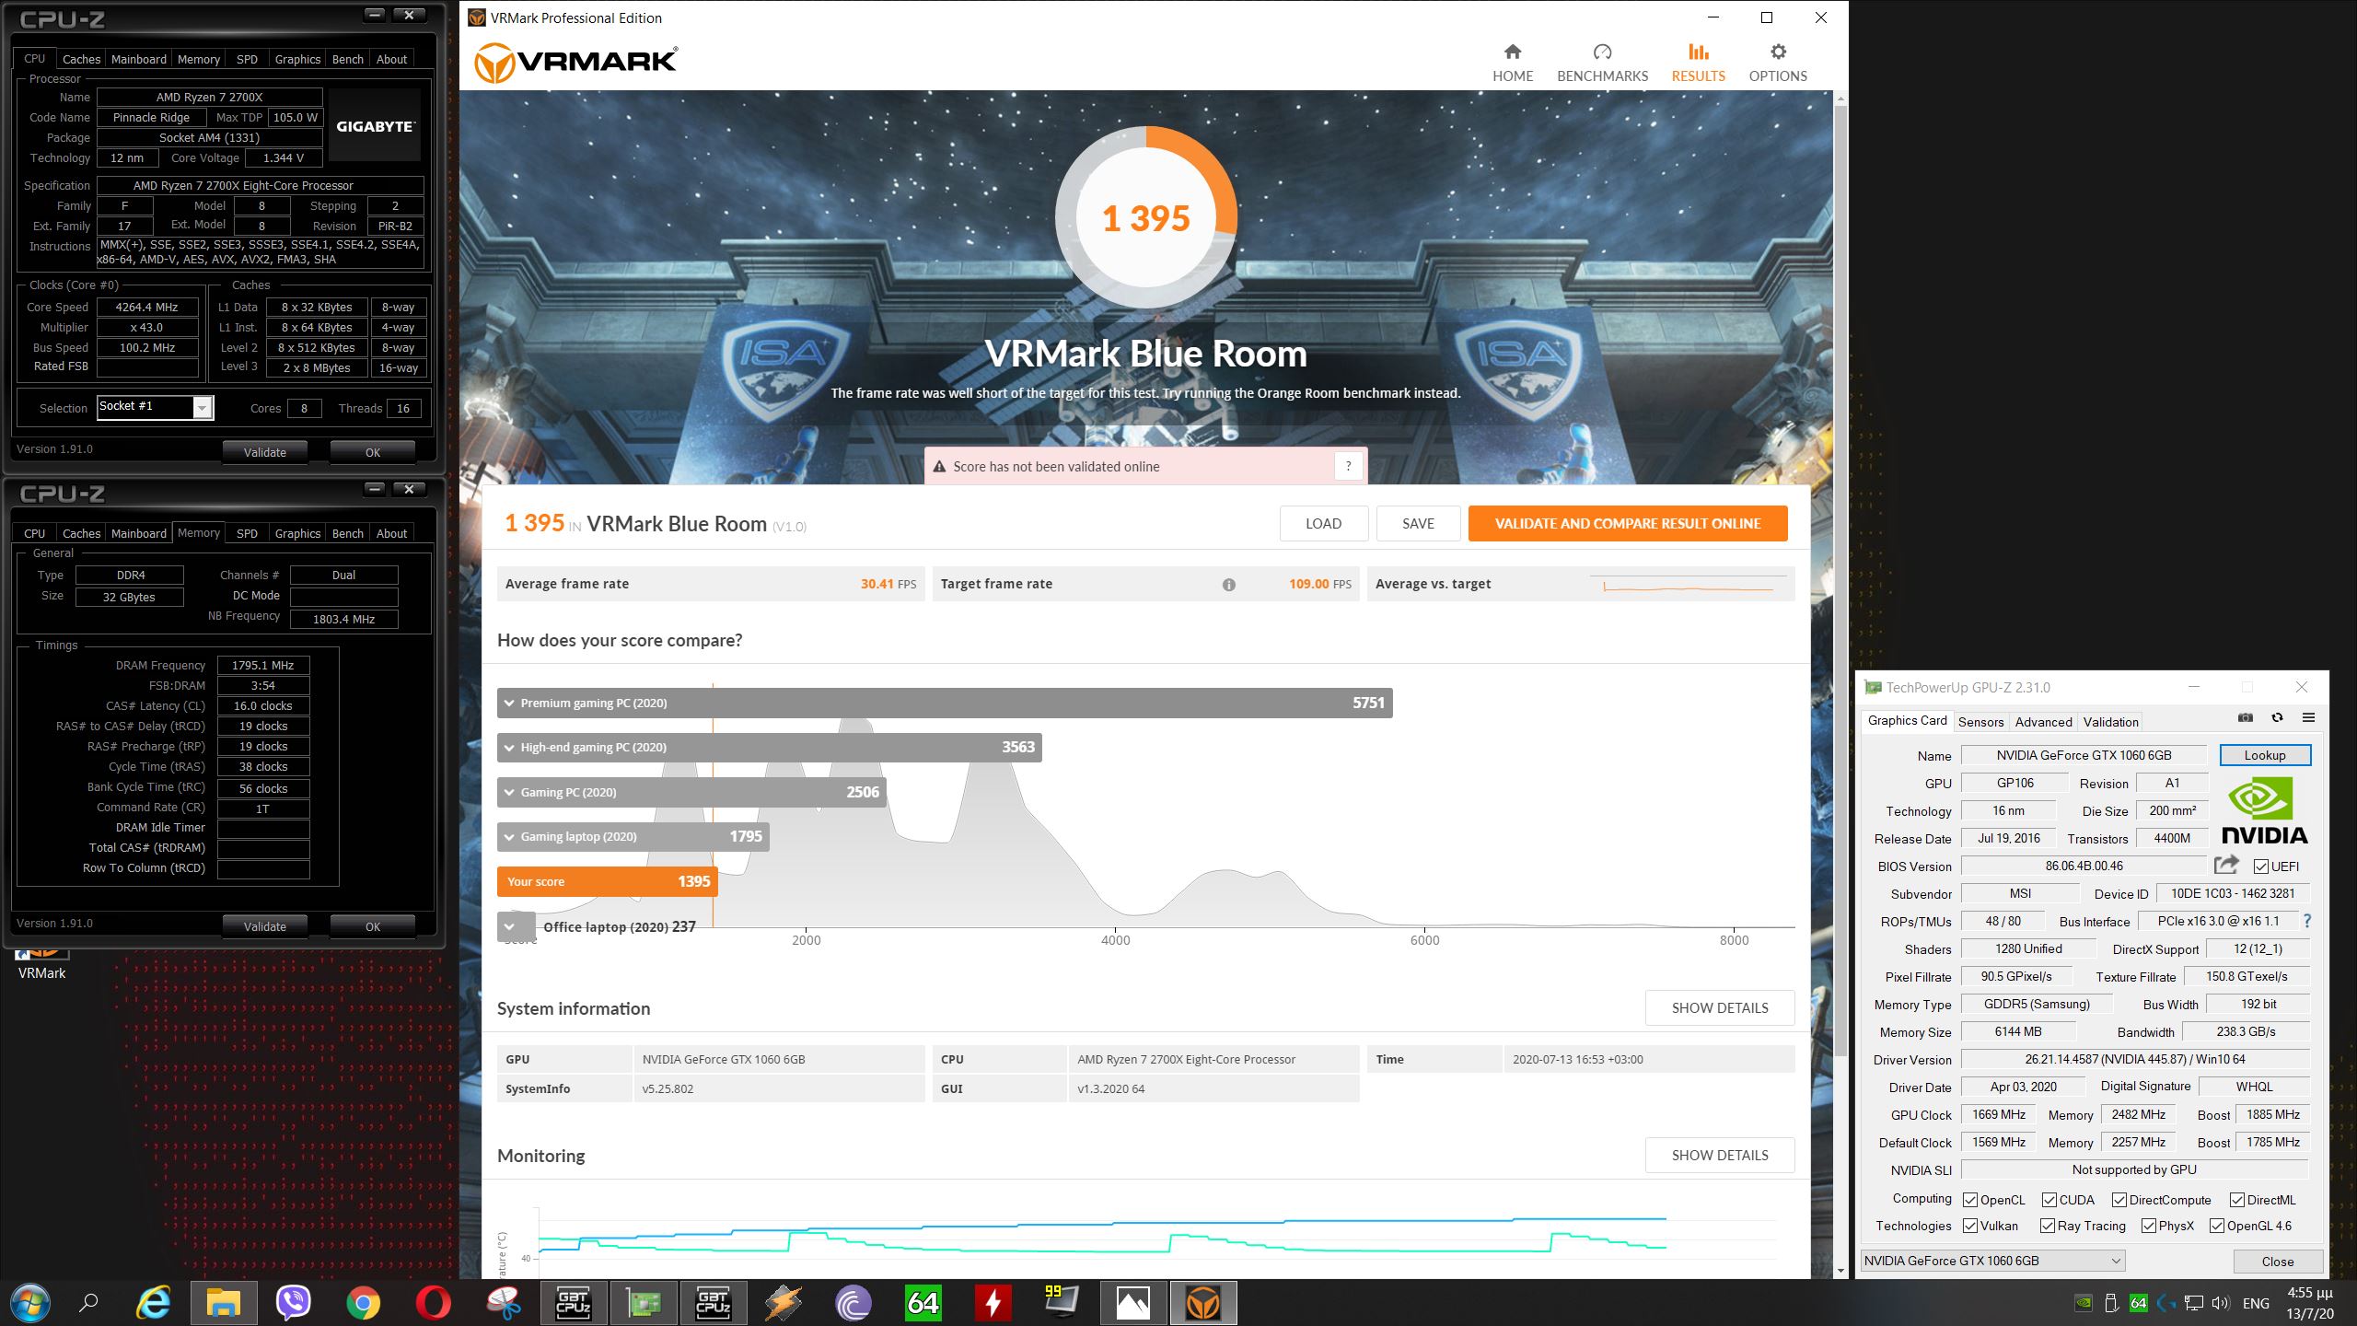
Task: Click VALIDATE AND COMPARE RESULT ONLINE button
Action: click(1628, 523)
